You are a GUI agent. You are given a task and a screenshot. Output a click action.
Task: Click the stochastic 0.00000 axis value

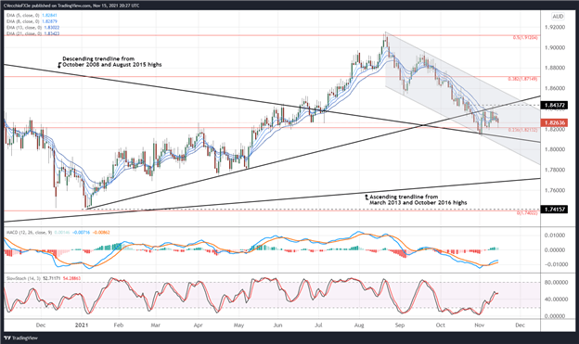pyautogui.click(x=554, y=316)
